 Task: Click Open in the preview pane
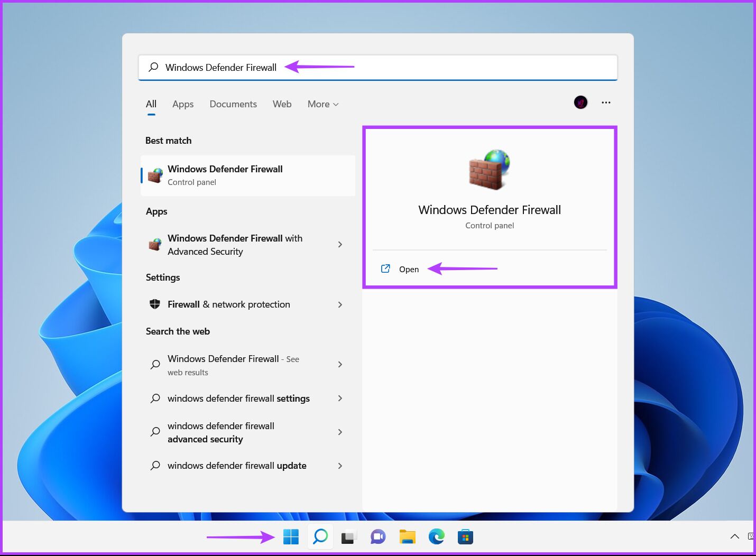click(408, 269)
